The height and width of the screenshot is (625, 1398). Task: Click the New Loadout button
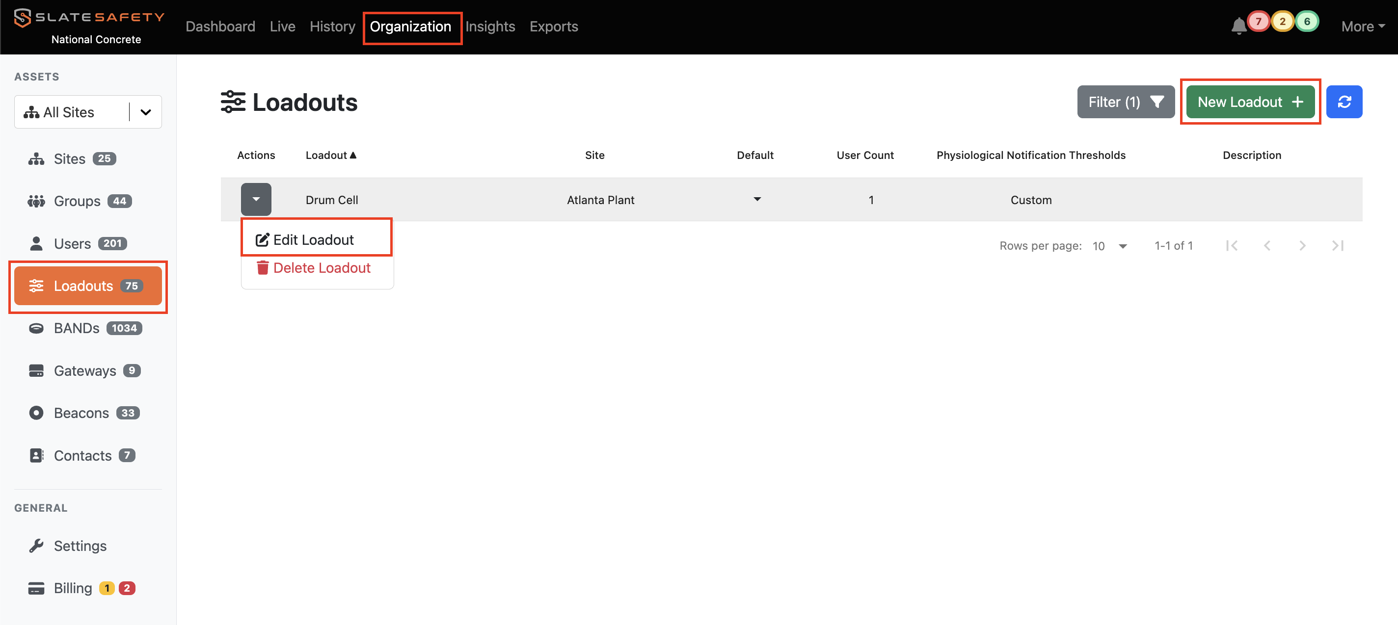(1250, 102)
